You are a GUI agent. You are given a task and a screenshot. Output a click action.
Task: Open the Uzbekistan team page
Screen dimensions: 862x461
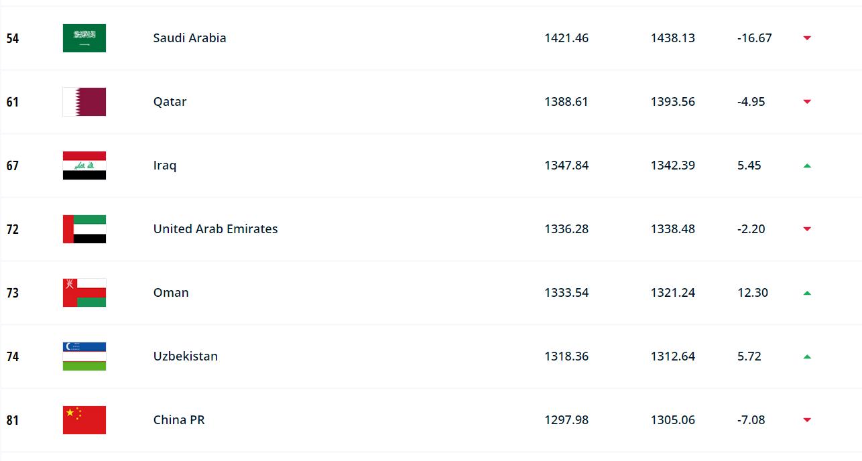(x=185, y=356)
